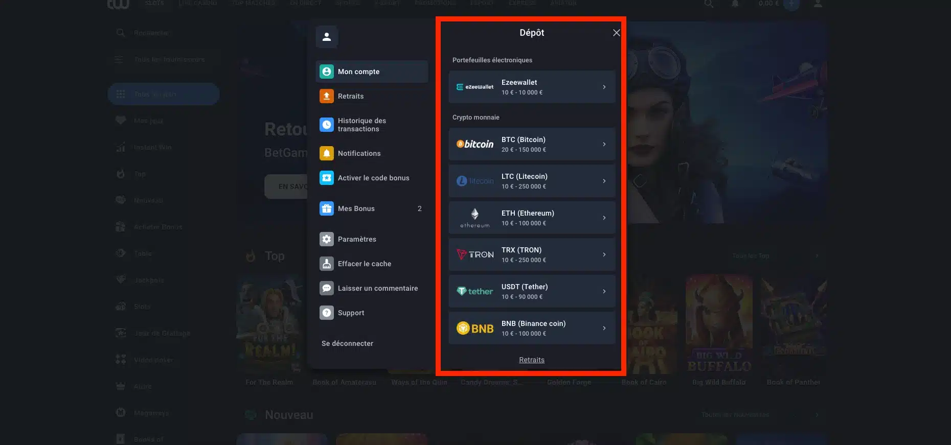The width and height of the screenshot is (951, 445).
Task: Open the Support entry
Action: 372,313
